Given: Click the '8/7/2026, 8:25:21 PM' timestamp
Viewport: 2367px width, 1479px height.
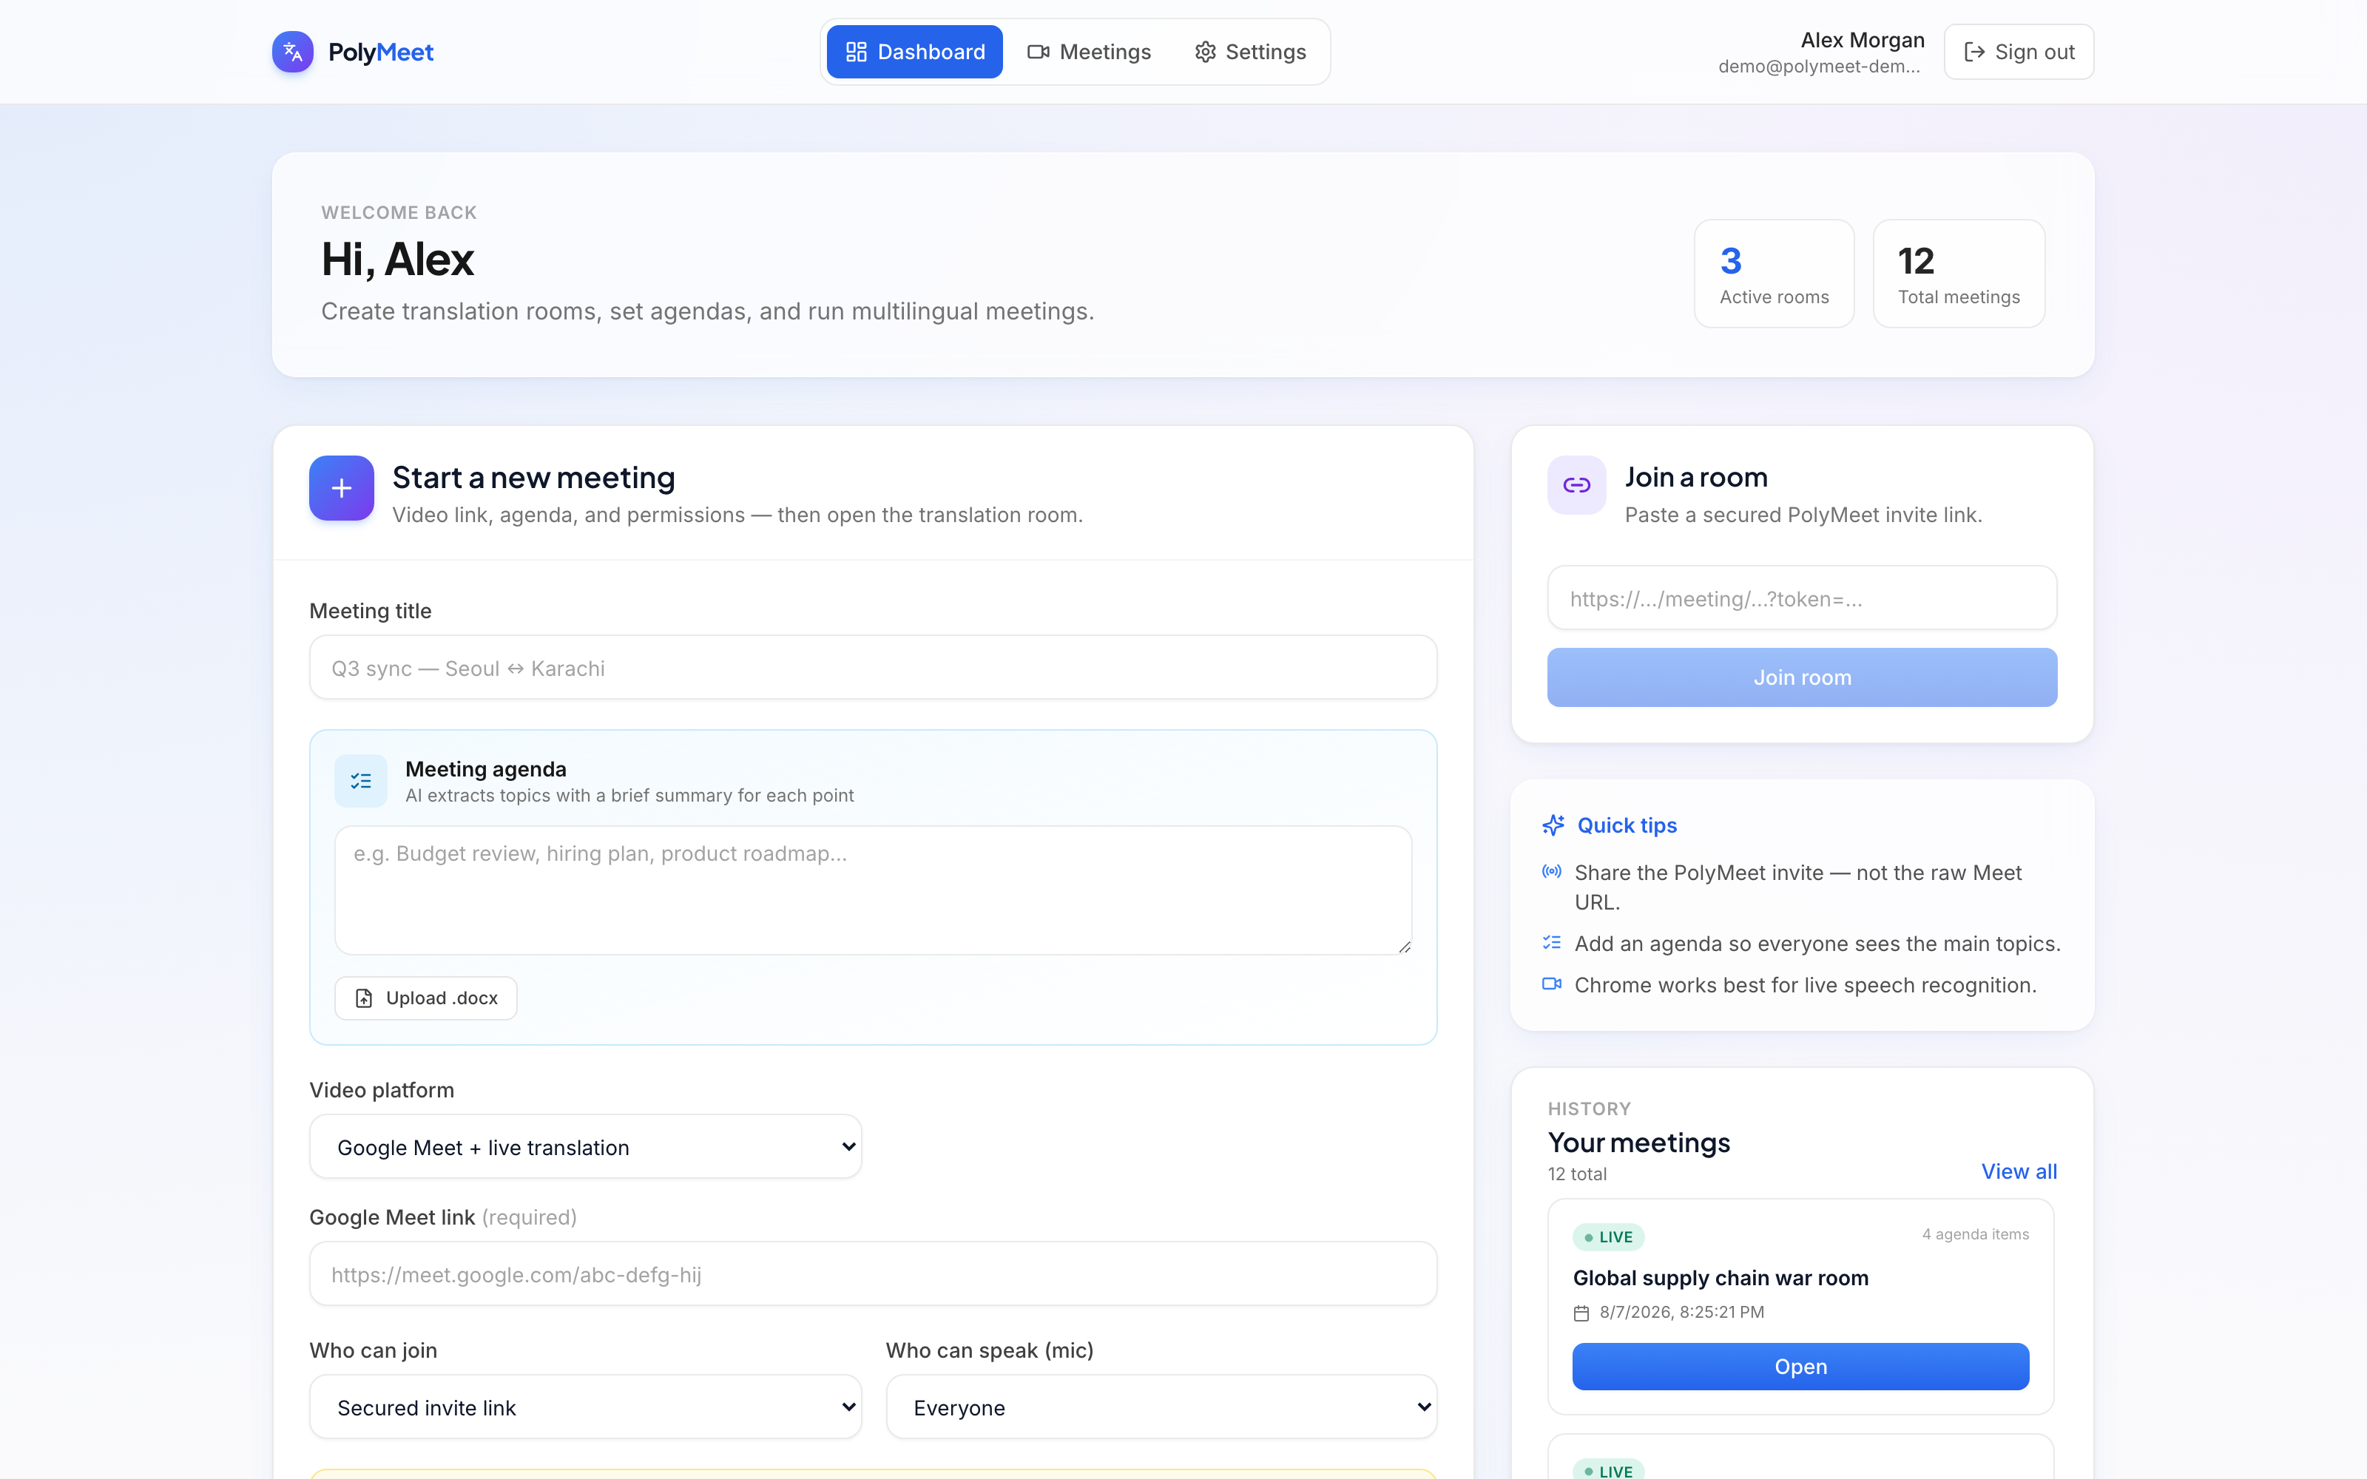Looking at the screenshot, I should pos(1681,1312).
